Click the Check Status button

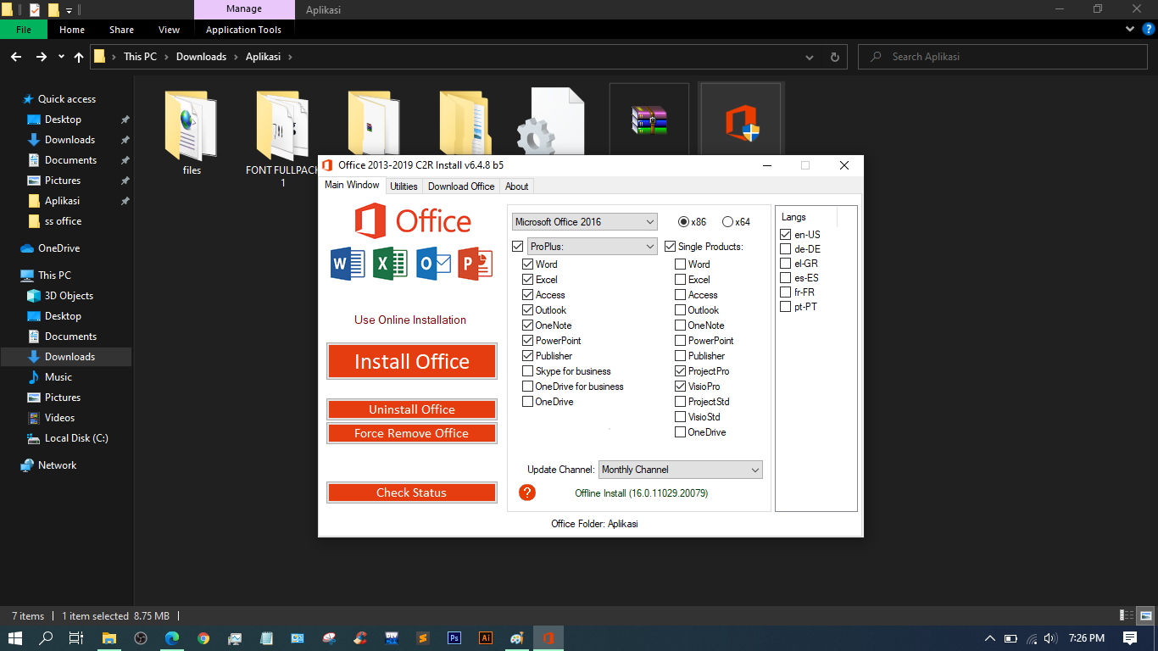[412, 492]
